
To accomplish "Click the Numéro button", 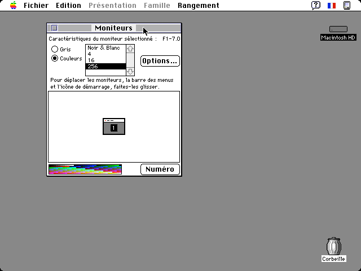I will click(160, 169).
